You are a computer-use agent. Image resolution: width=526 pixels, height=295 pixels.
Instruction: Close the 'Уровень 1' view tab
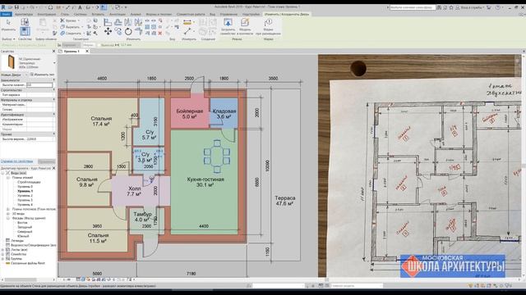coord(87,52)
